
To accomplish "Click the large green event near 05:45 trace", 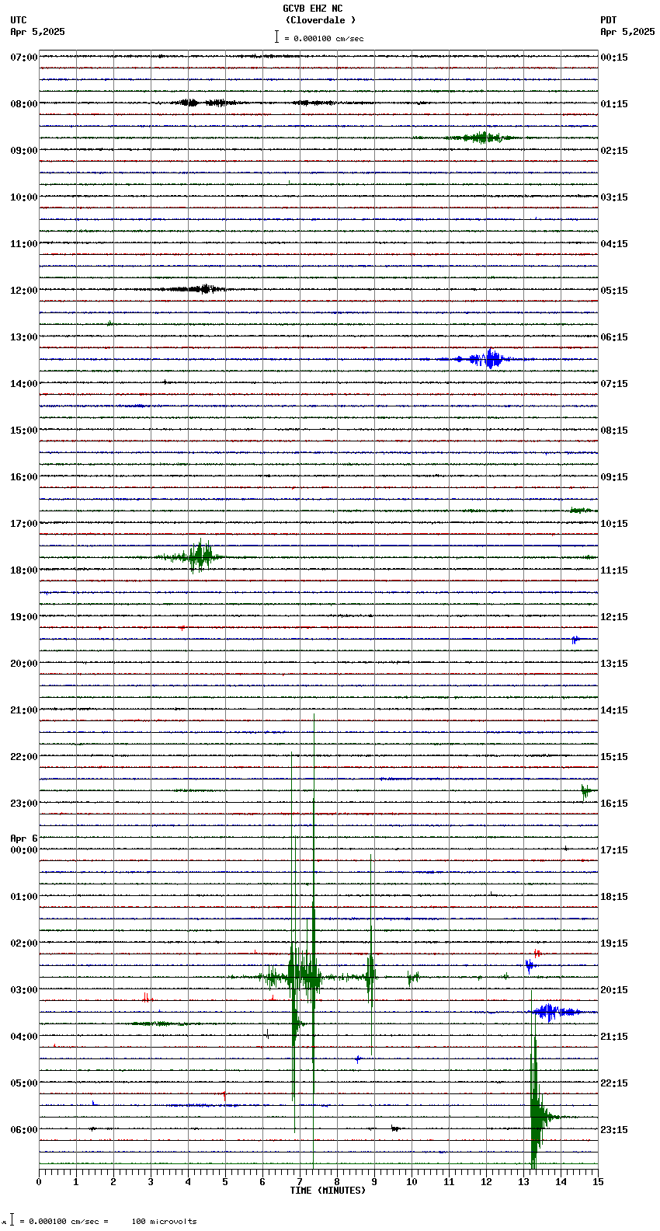I will [x=537, y=1117].
